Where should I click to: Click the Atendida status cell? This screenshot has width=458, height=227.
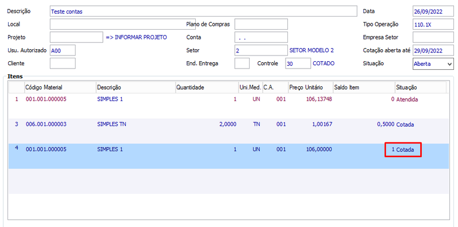[x=407, y=99]
